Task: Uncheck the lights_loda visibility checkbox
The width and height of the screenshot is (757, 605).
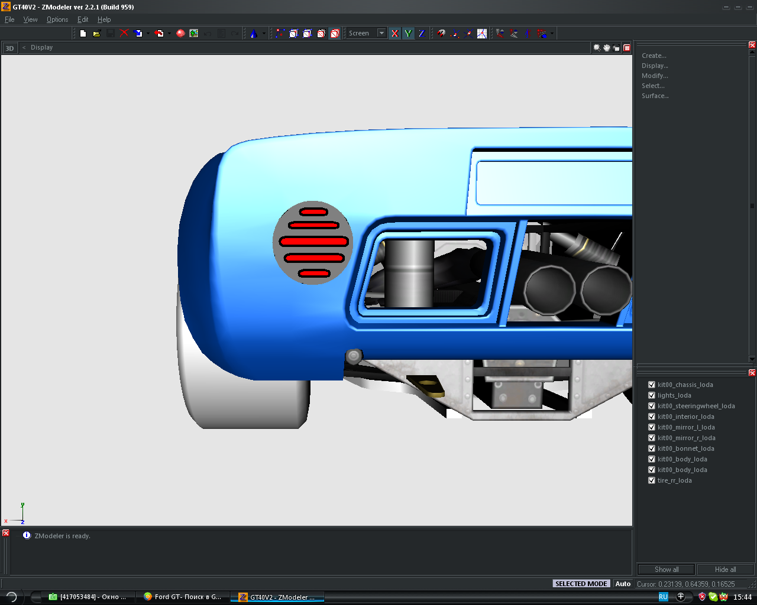Action: click(x=651, y=395)
